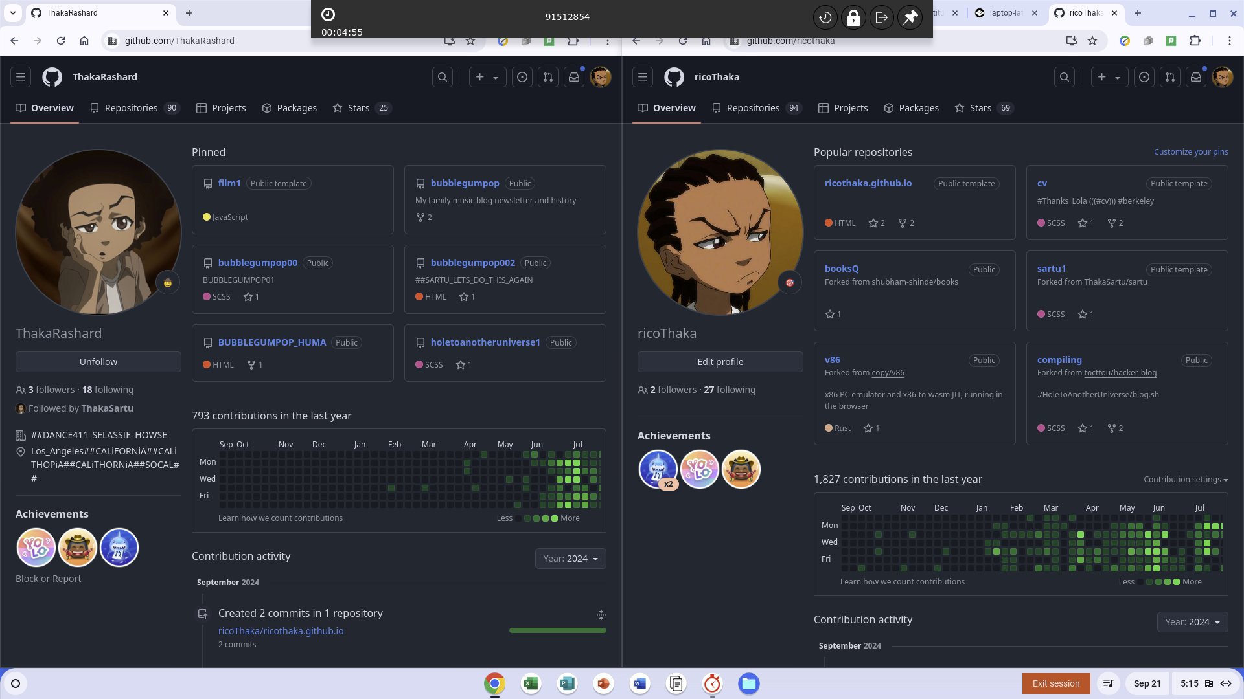Select Overview tab on ricoThaka profile
Image resolution: width=1244 pixels, height=699 pixels.
click(x=667, y=108)
